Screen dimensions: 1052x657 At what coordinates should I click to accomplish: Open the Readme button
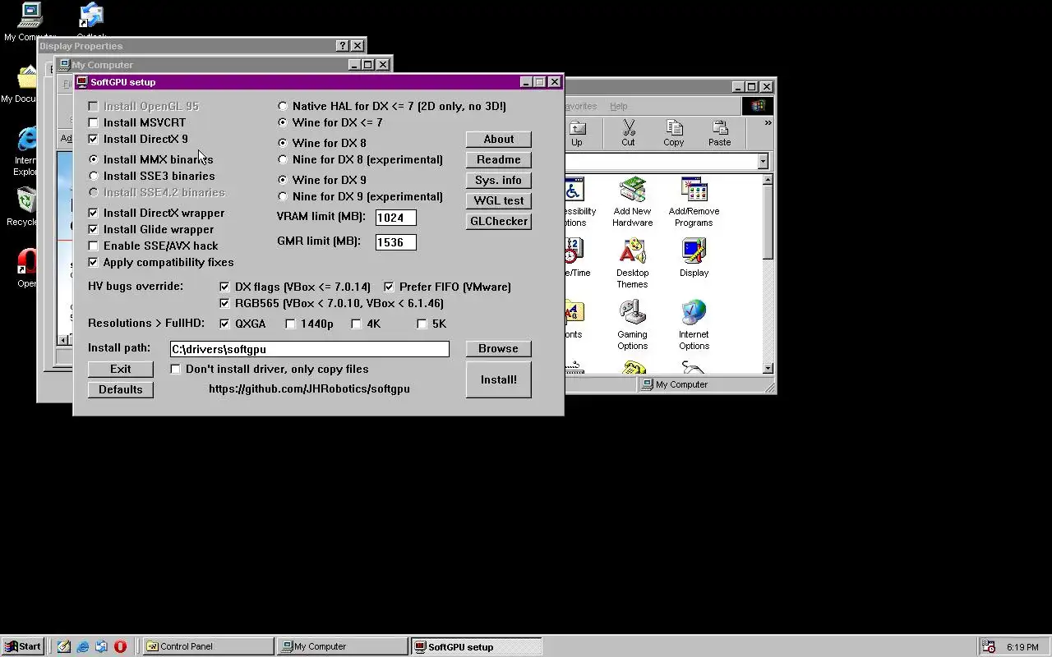pos(499,159)
